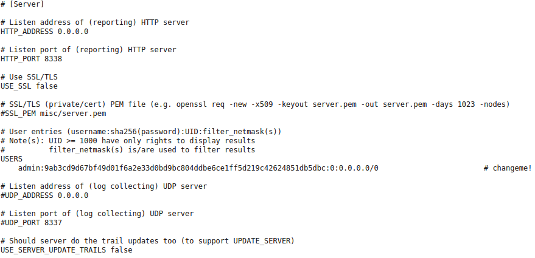Click the '# changeme!' comment

[508, 168]
